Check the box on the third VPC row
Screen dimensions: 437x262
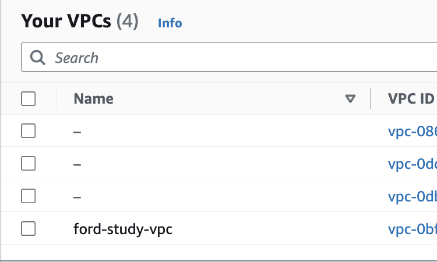pos(28,196)
